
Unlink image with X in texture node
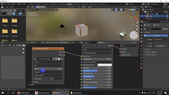62,59
